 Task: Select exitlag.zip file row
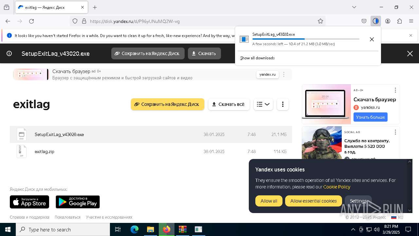point(151,151)
